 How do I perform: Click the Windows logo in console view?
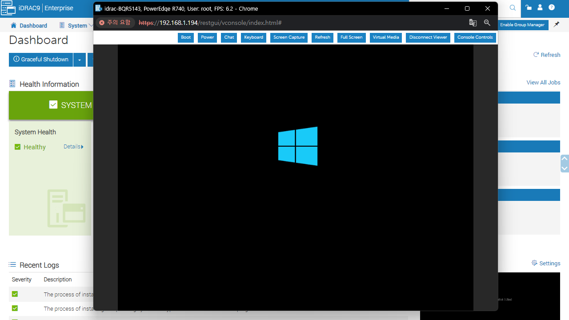[298, 146]
